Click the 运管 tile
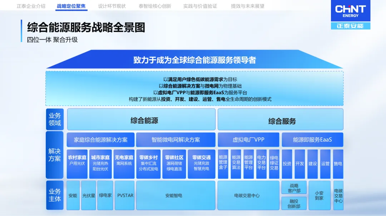 [326, 164]
